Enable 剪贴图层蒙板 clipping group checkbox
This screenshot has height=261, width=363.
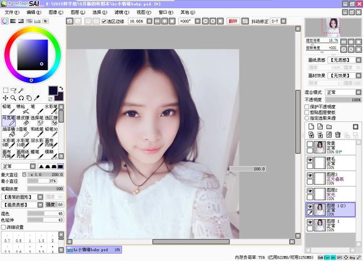pos(307,112)
